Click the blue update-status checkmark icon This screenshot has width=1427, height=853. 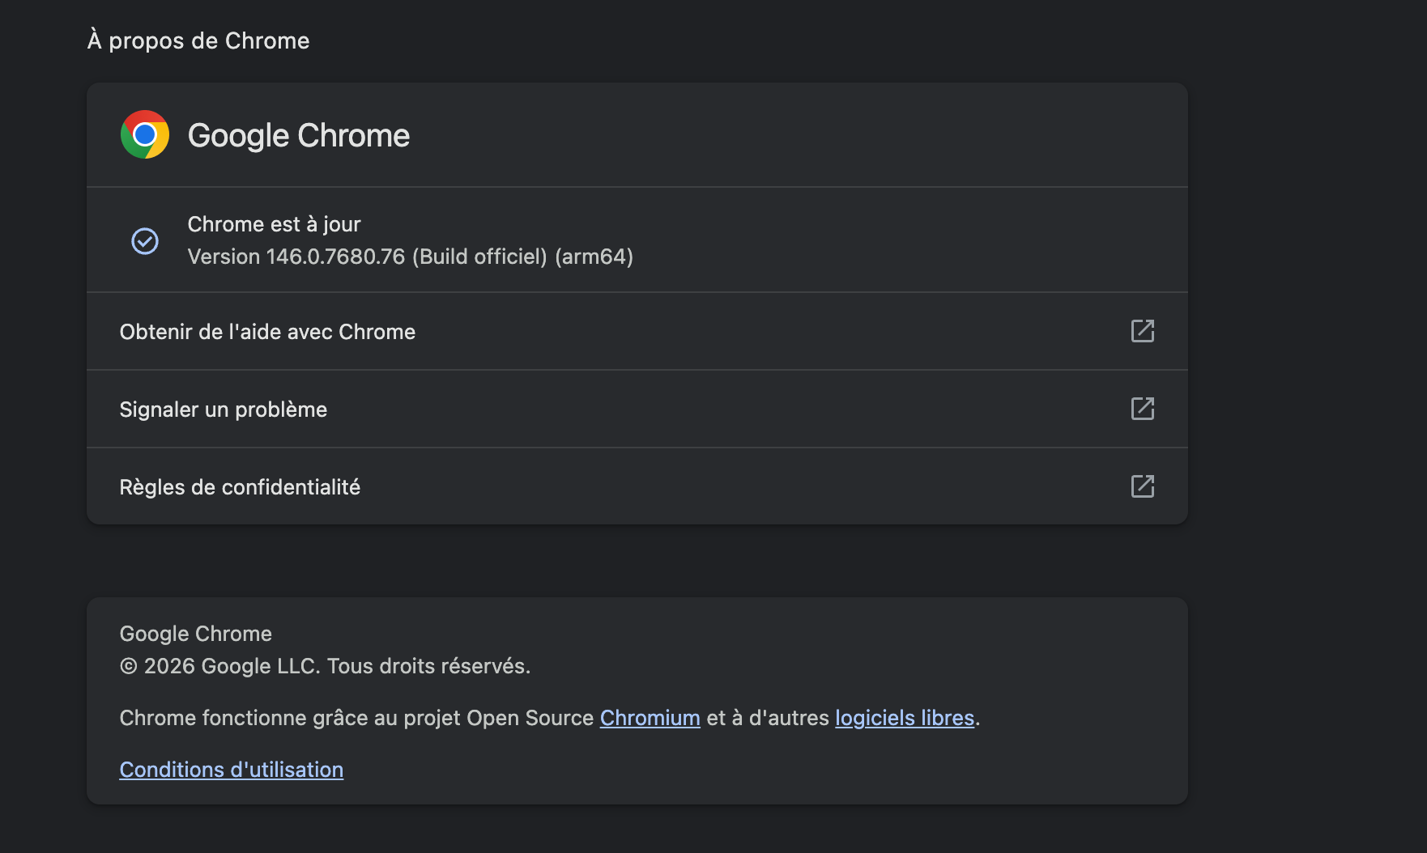[144, 240]
